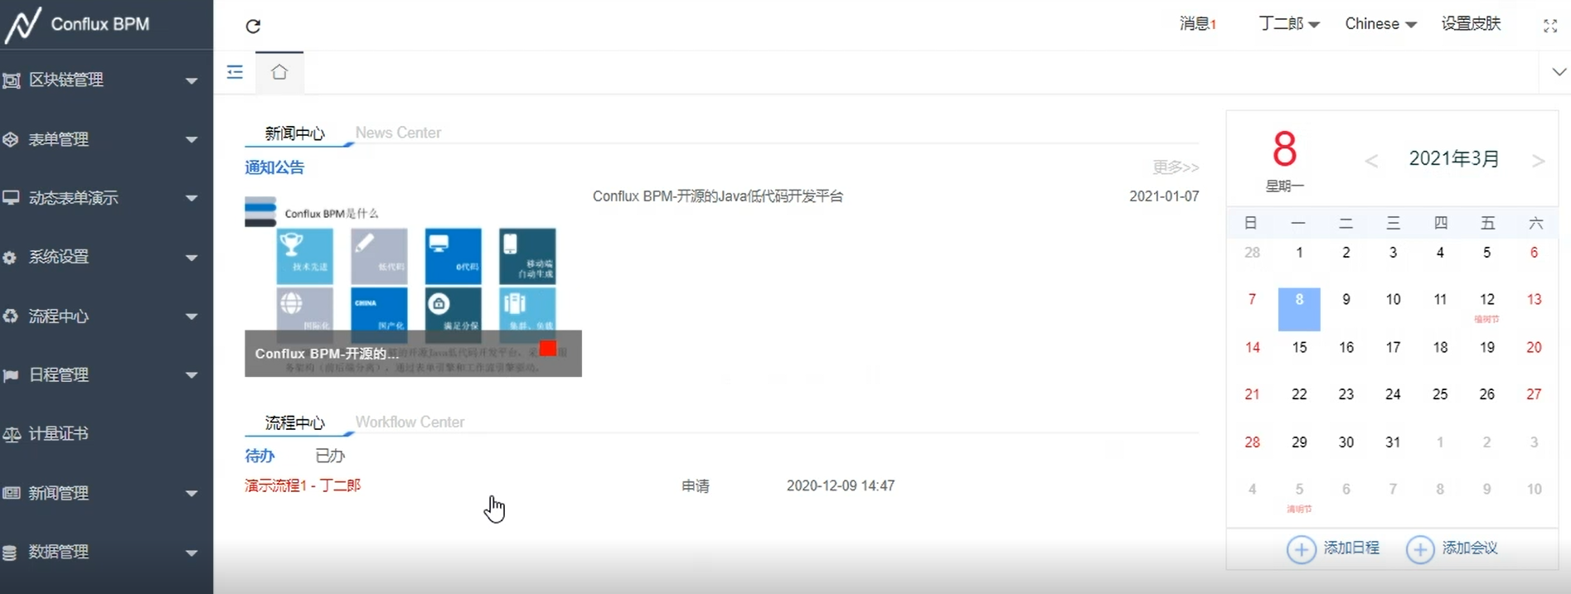The image size is (1571, 594).
Task: Open the 消息 notifications link
Action: pos(1197,24)
